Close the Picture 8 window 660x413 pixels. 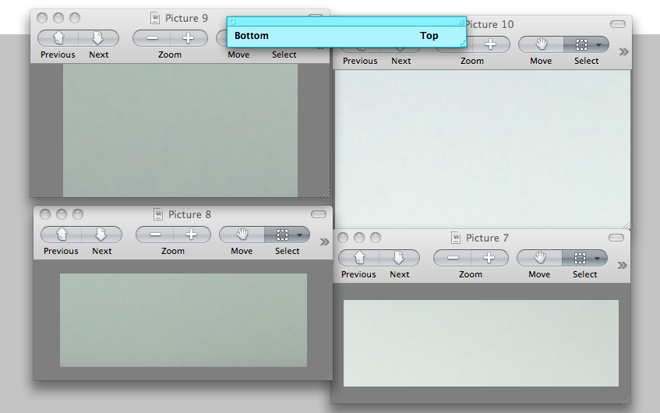[x=45, y=214]
